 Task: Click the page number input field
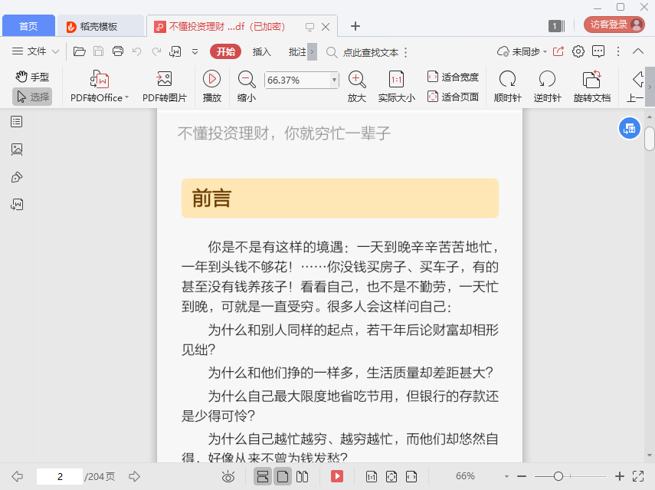[x=59, y=476]
